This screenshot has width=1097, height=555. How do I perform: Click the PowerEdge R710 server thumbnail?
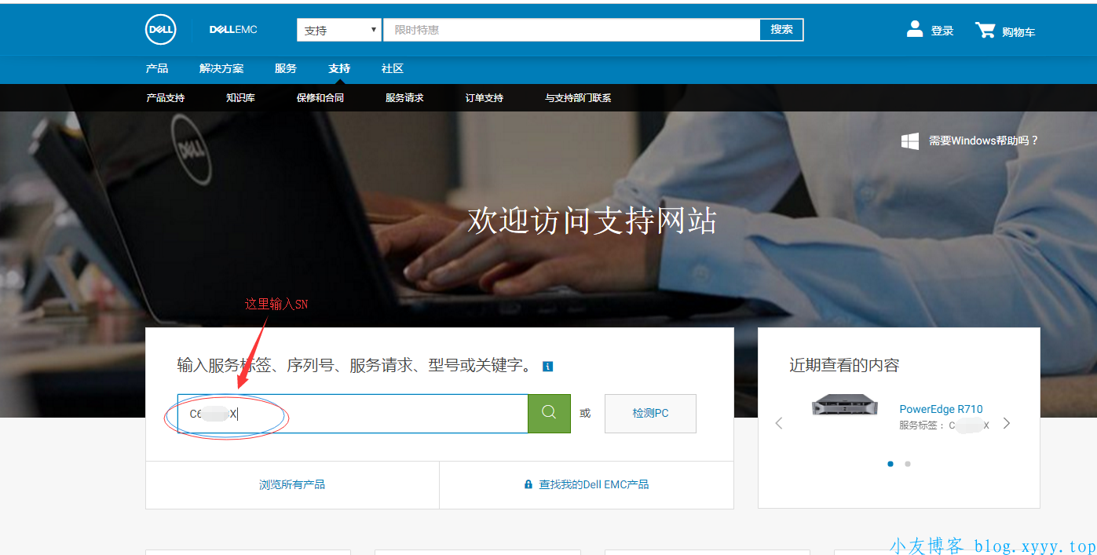coord(844,405)
